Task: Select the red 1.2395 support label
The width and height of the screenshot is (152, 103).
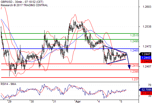Action: 134,72
